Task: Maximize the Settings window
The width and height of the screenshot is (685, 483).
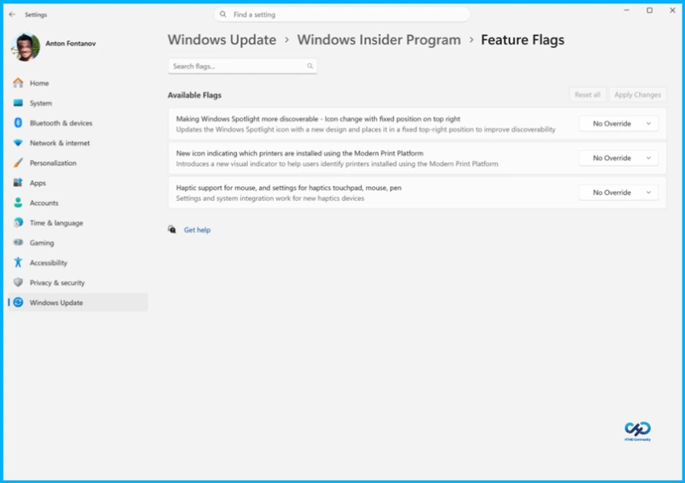Action: click(x=650, y=10)
